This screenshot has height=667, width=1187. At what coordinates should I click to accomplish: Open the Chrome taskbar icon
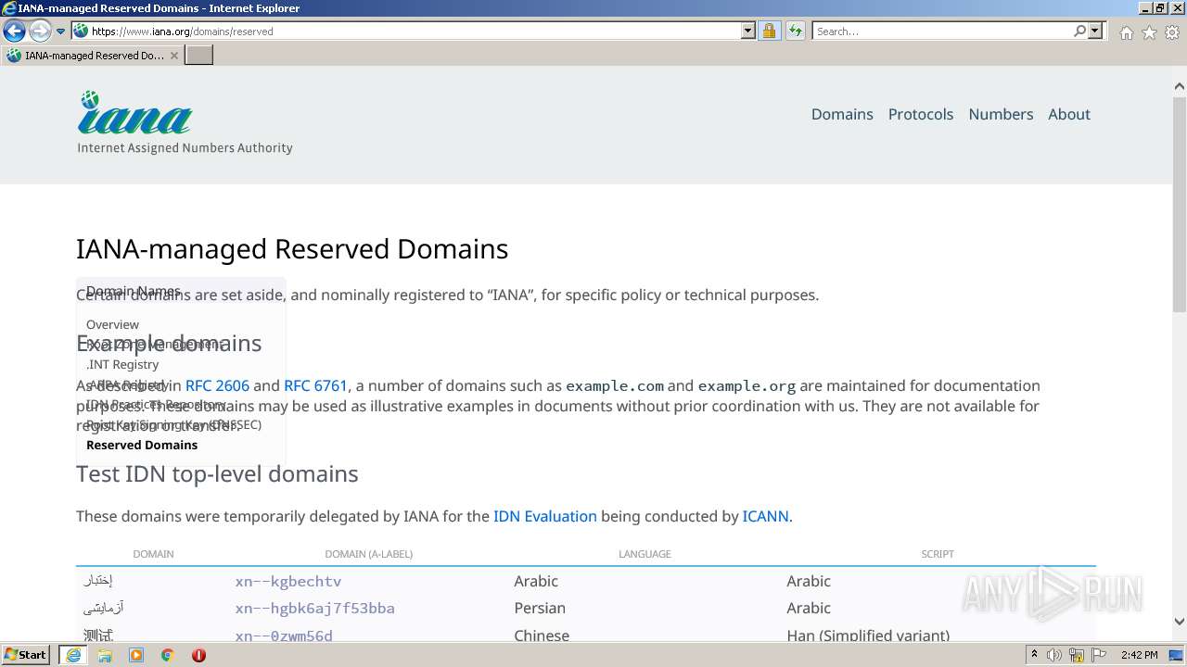click(x=168, y=655)
